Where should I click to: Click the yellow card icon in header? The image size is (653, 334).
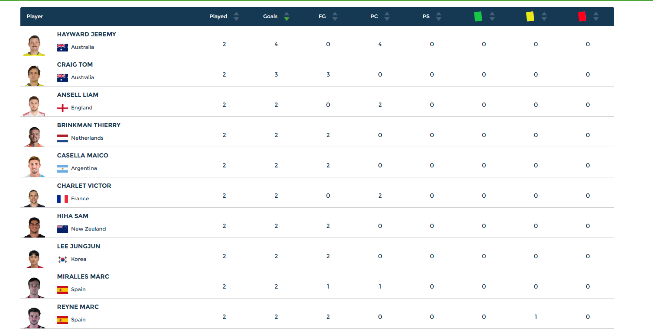pos(530,16)
